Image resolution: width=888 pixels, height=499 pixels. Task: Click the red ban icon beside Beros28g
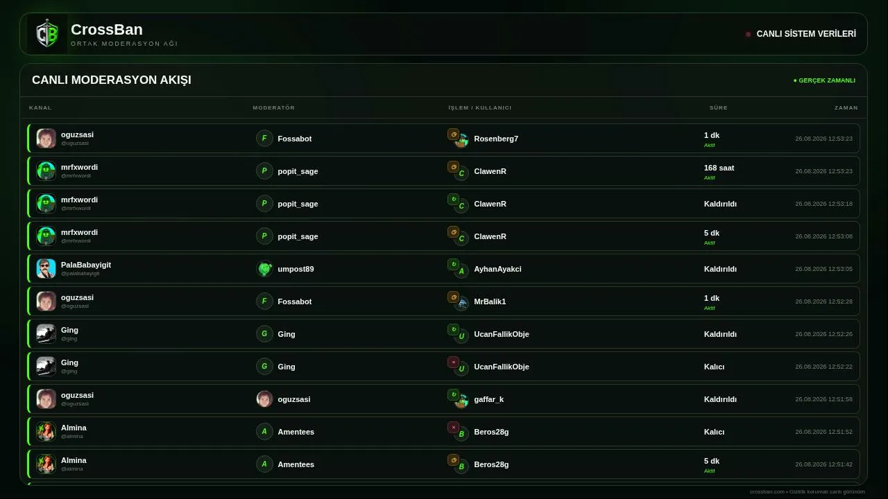(453, 427)
